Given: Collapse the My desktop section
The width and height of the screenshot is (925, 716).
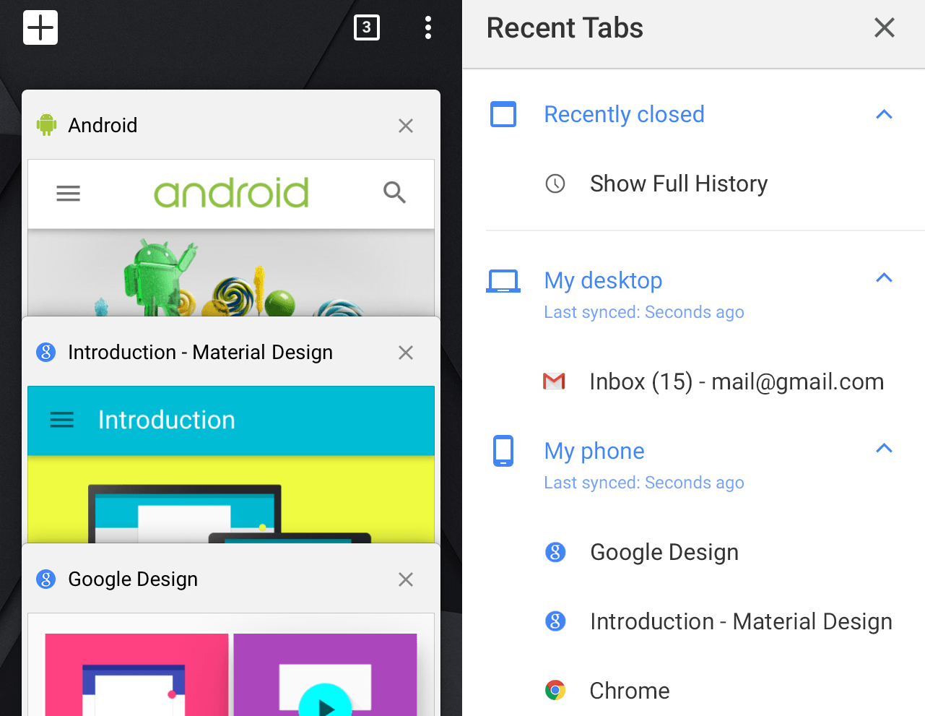Looking at the screenshot, I should (884, 278).
